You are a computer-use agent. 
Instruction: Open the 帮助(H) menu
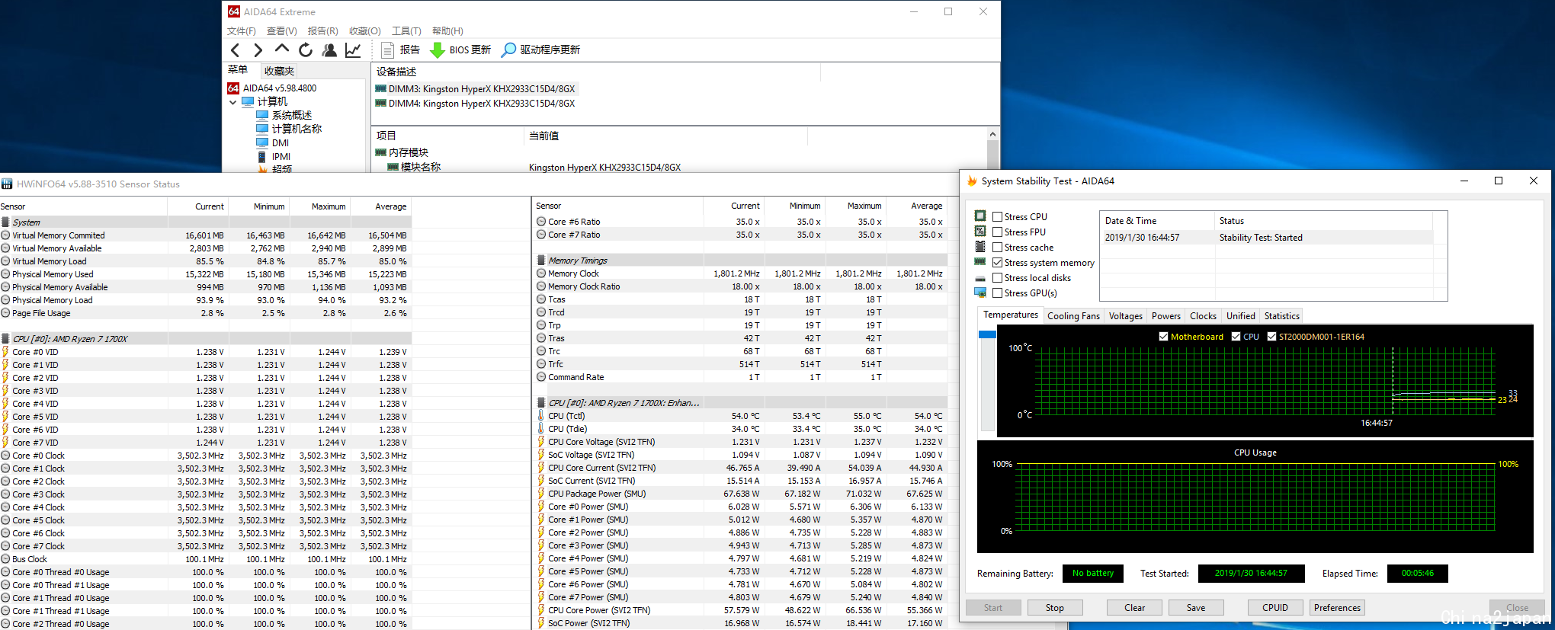coord(447,31)
